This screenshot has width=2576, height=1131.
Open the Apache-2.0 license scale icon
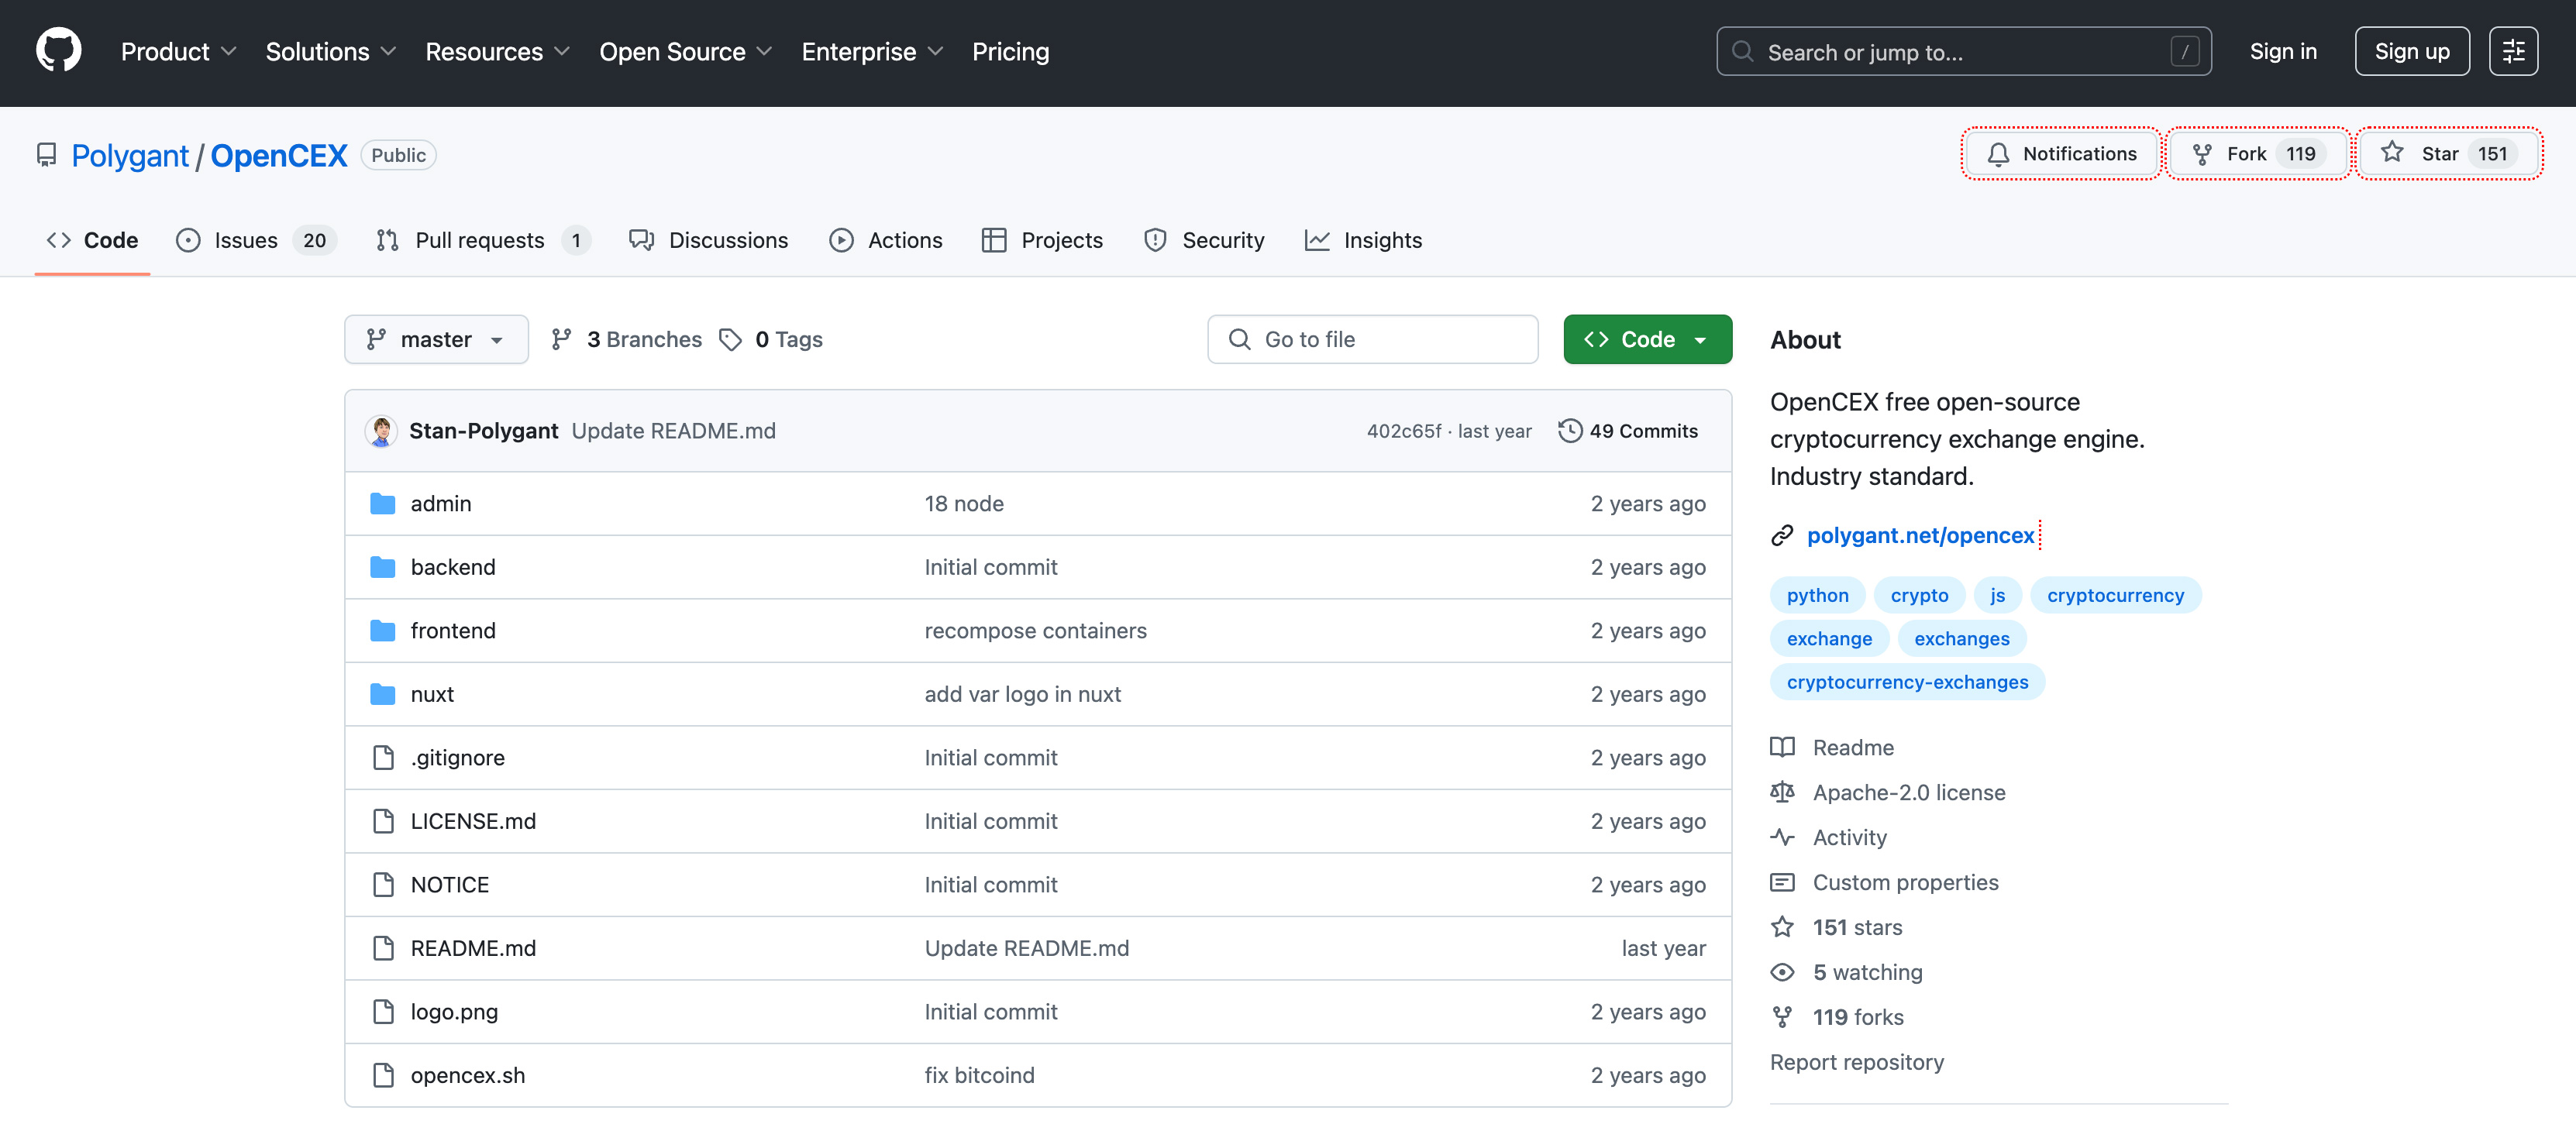[1782, 792]
